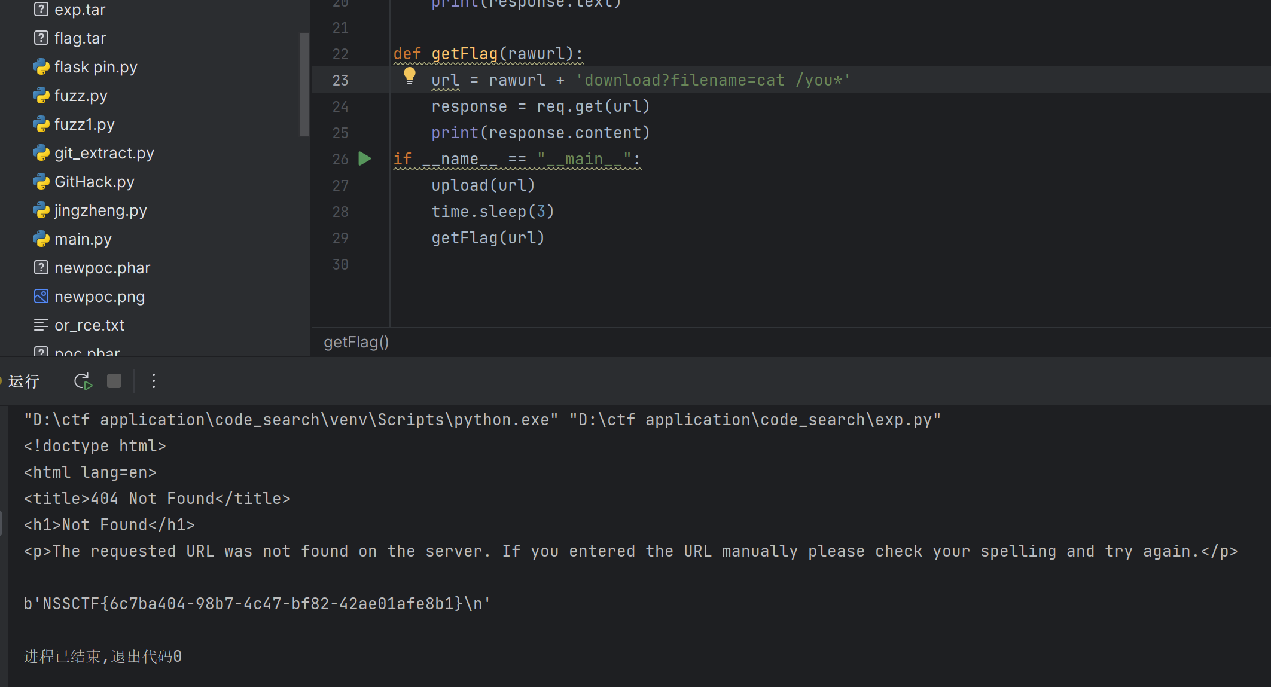The height and width of the screenshot is (687, 1271).
Task: Click 'time.sleep(3)' on line 28
Action: (493, 212)
